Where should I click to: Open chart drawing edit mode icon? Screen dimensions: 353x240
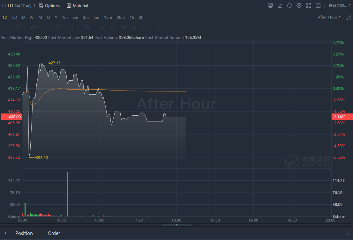(280, 6)
